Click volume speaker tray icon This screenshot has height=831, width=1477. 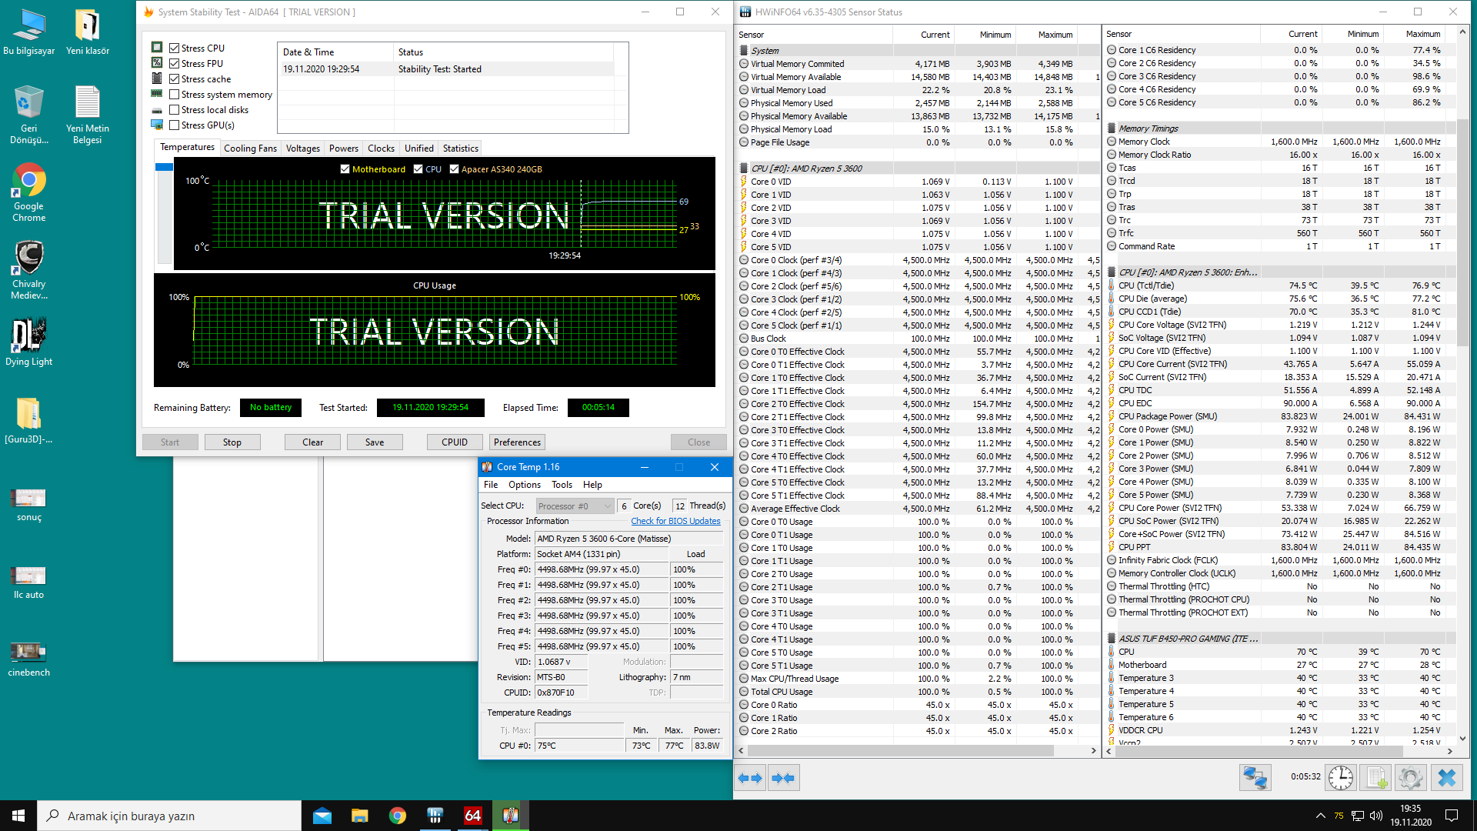click(x=1376, y=816)
